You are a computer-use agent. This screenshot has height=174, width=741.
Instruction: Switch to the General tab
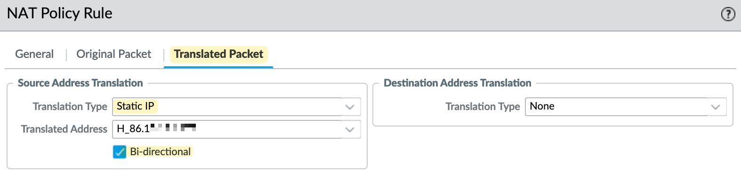coord(34,54)
